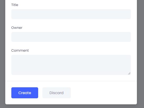Image resolution: width=144 pixels, height=108 pixels.
Task: Click the Create button
Action: click(x=25, y=93)
